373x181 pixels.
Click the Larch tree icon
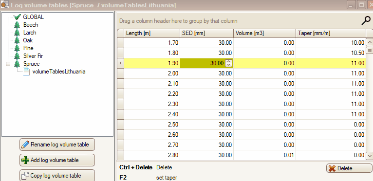pos(17,33)
